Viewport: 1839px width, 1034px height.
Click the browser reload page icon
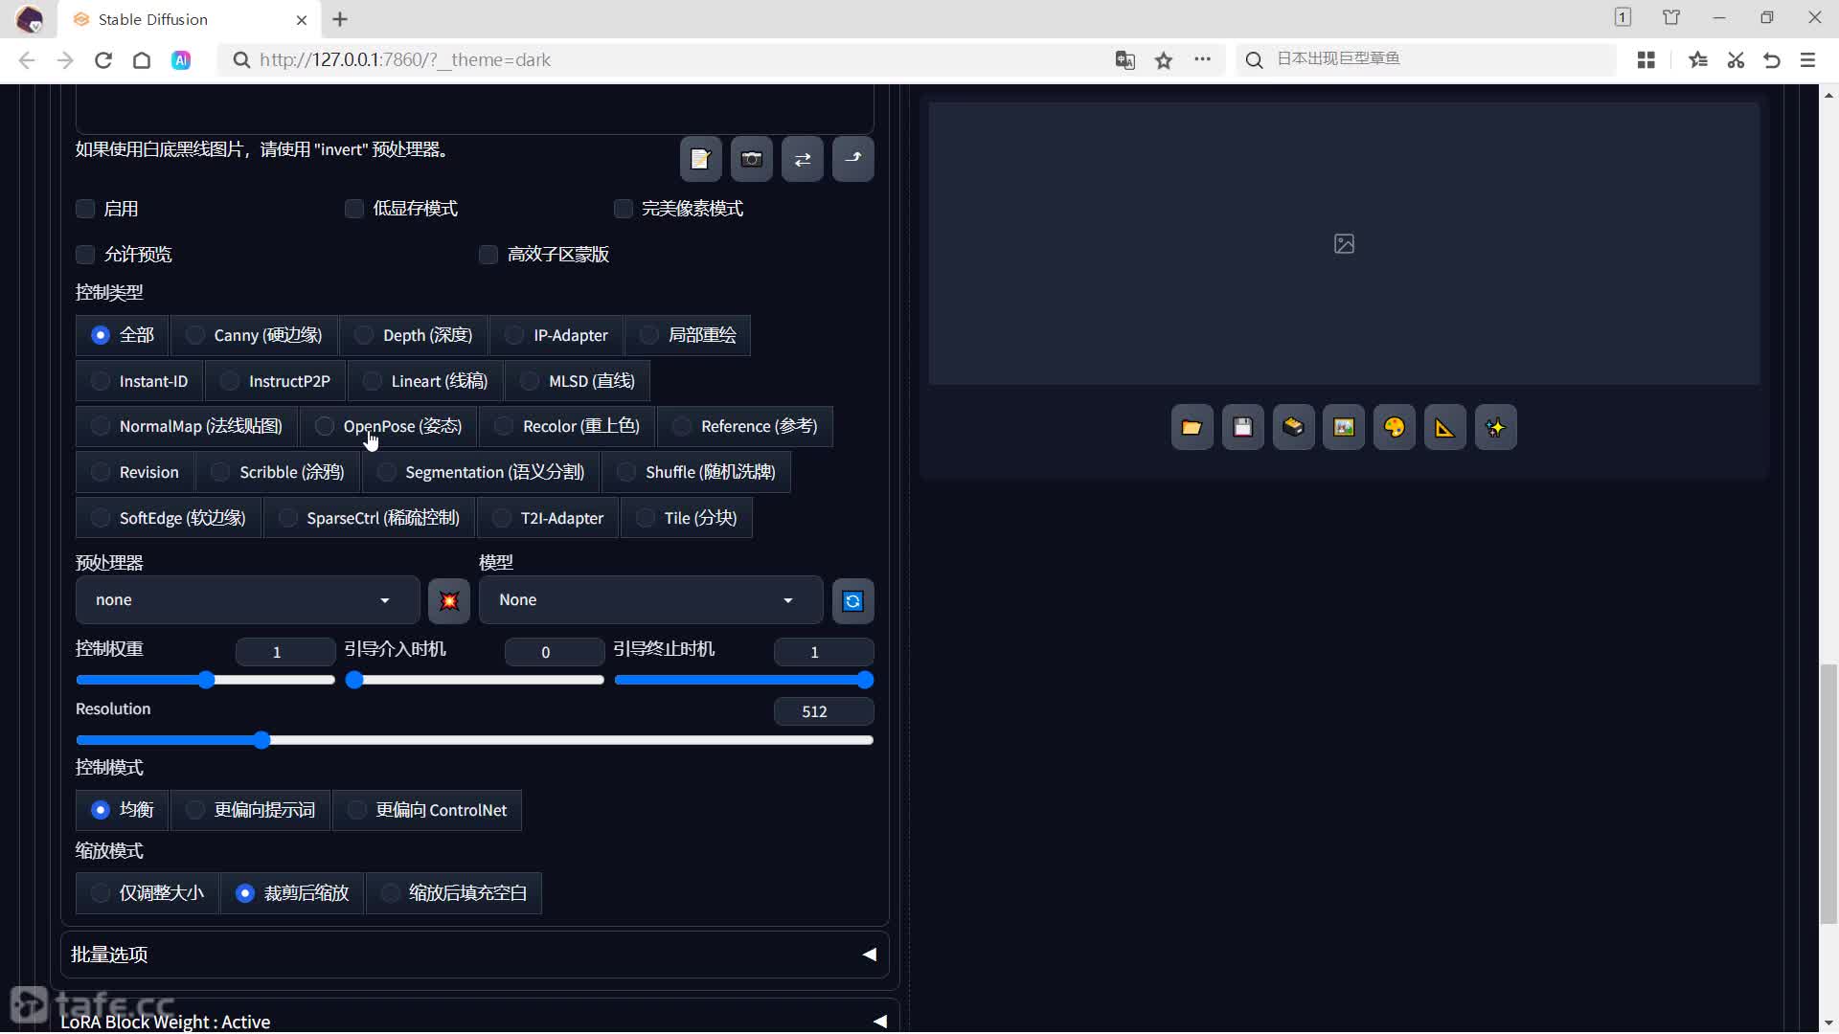103,60
